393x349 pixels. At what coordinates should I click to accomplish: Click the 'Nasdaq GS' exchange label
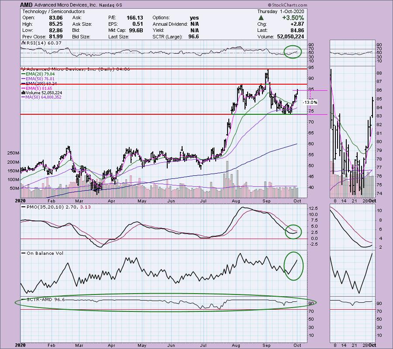110,5
